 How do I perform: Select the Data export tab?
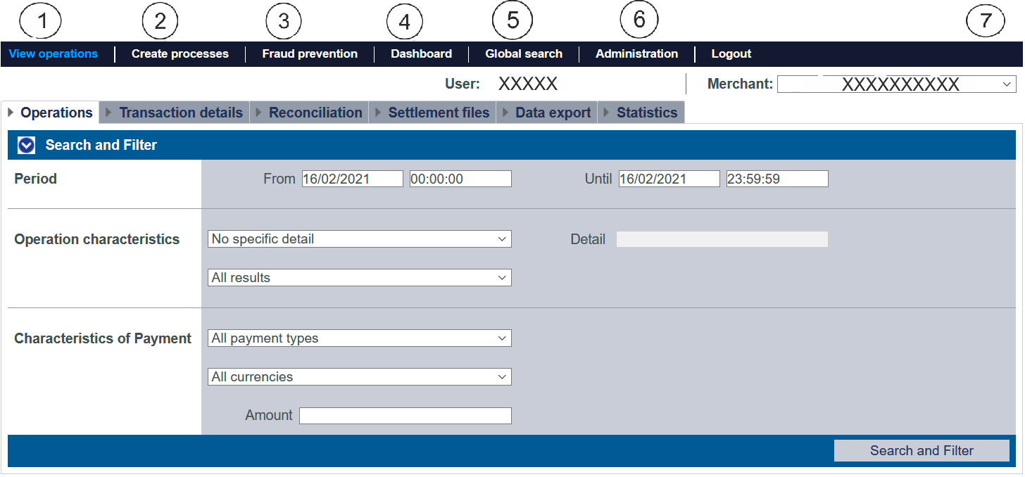click(x=553, y=113)
